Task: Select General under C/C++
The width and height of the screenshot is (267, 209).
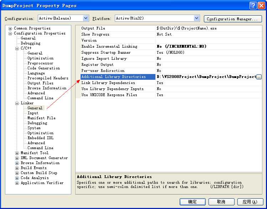Action: [x=35, y=53]
